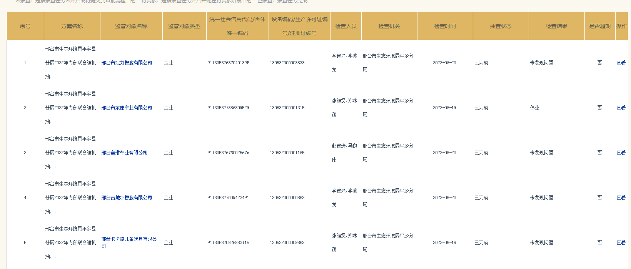The image size is (631, 269).
Task: Click 已完成 status in row 1
Action: pyautogui.click(x=481, y=63)
